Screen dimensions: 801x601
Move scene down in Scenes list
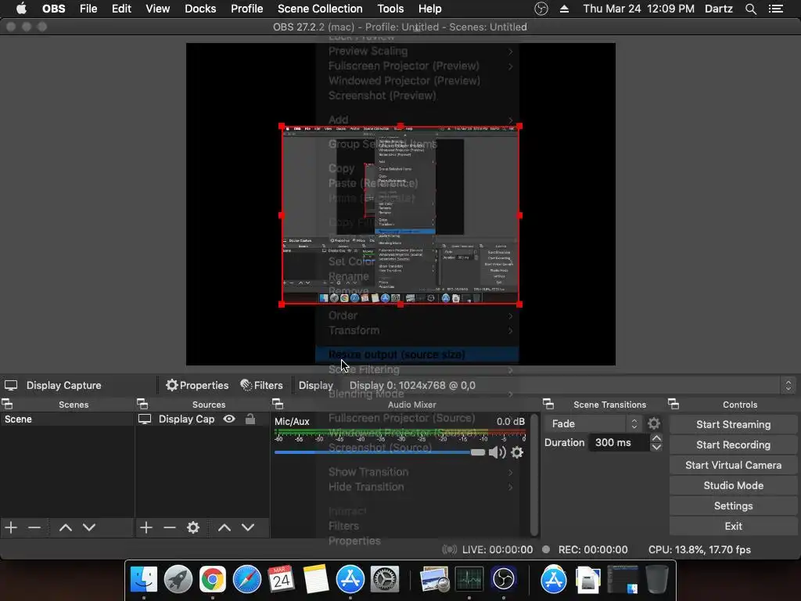89,527
